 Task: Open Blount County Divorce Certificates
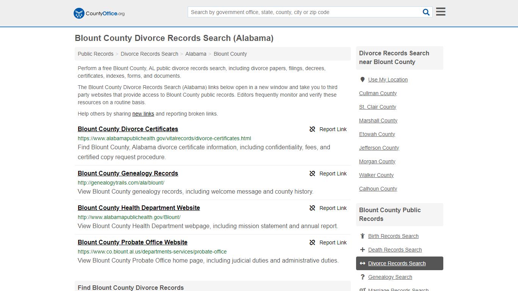(128, 129)
